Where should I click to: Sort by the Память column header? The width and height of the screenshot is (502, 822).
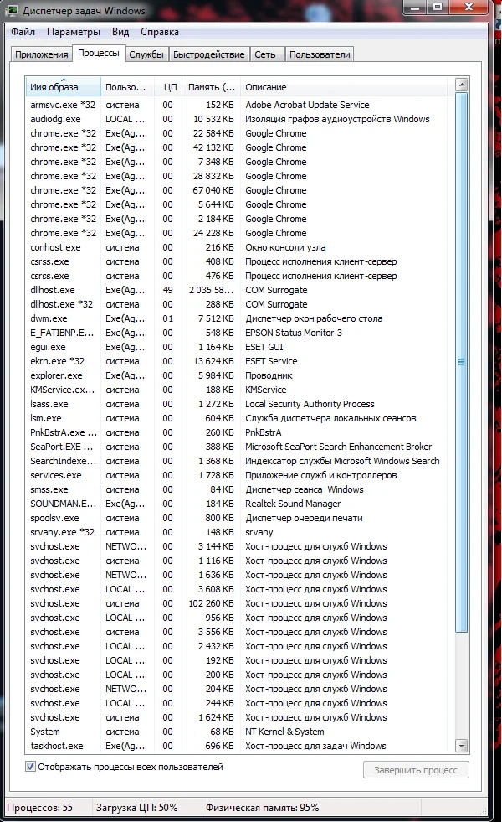[x=212, y=87]
